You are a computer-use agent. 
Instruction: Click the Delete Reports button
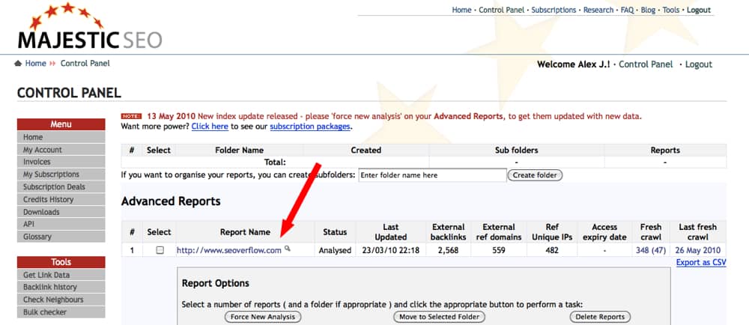pos(600,317)
